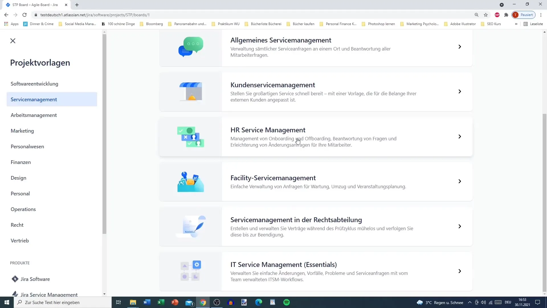547x308 pixels.
Task: Close the Projektvorlagen panel with the X
Action: [x=13, y=41]
